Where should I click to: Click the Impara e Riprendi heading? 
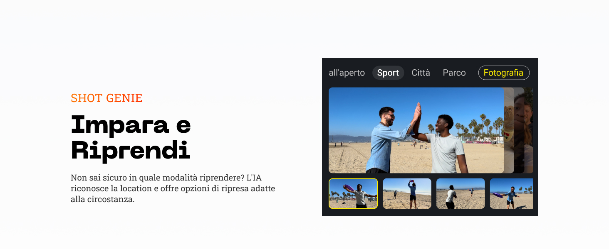click(x=131, y=137)
